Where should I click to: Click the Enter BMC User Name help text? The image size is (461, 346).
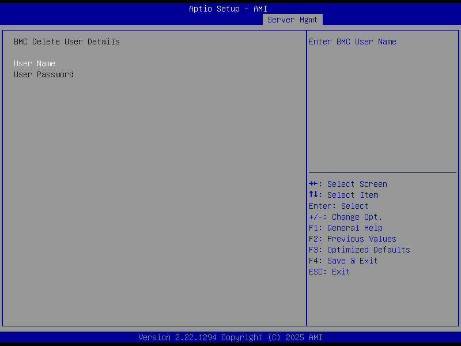coord(354,42)
